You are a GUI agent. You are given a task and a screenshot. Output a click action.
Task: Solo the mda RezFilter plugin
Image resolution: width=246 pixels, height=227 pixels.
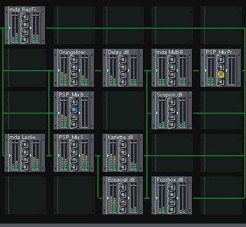click(25, 17)
